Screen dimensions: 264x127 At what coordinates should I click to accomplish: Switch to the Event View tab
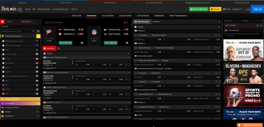pyautogui.click(x=77, y=16)
